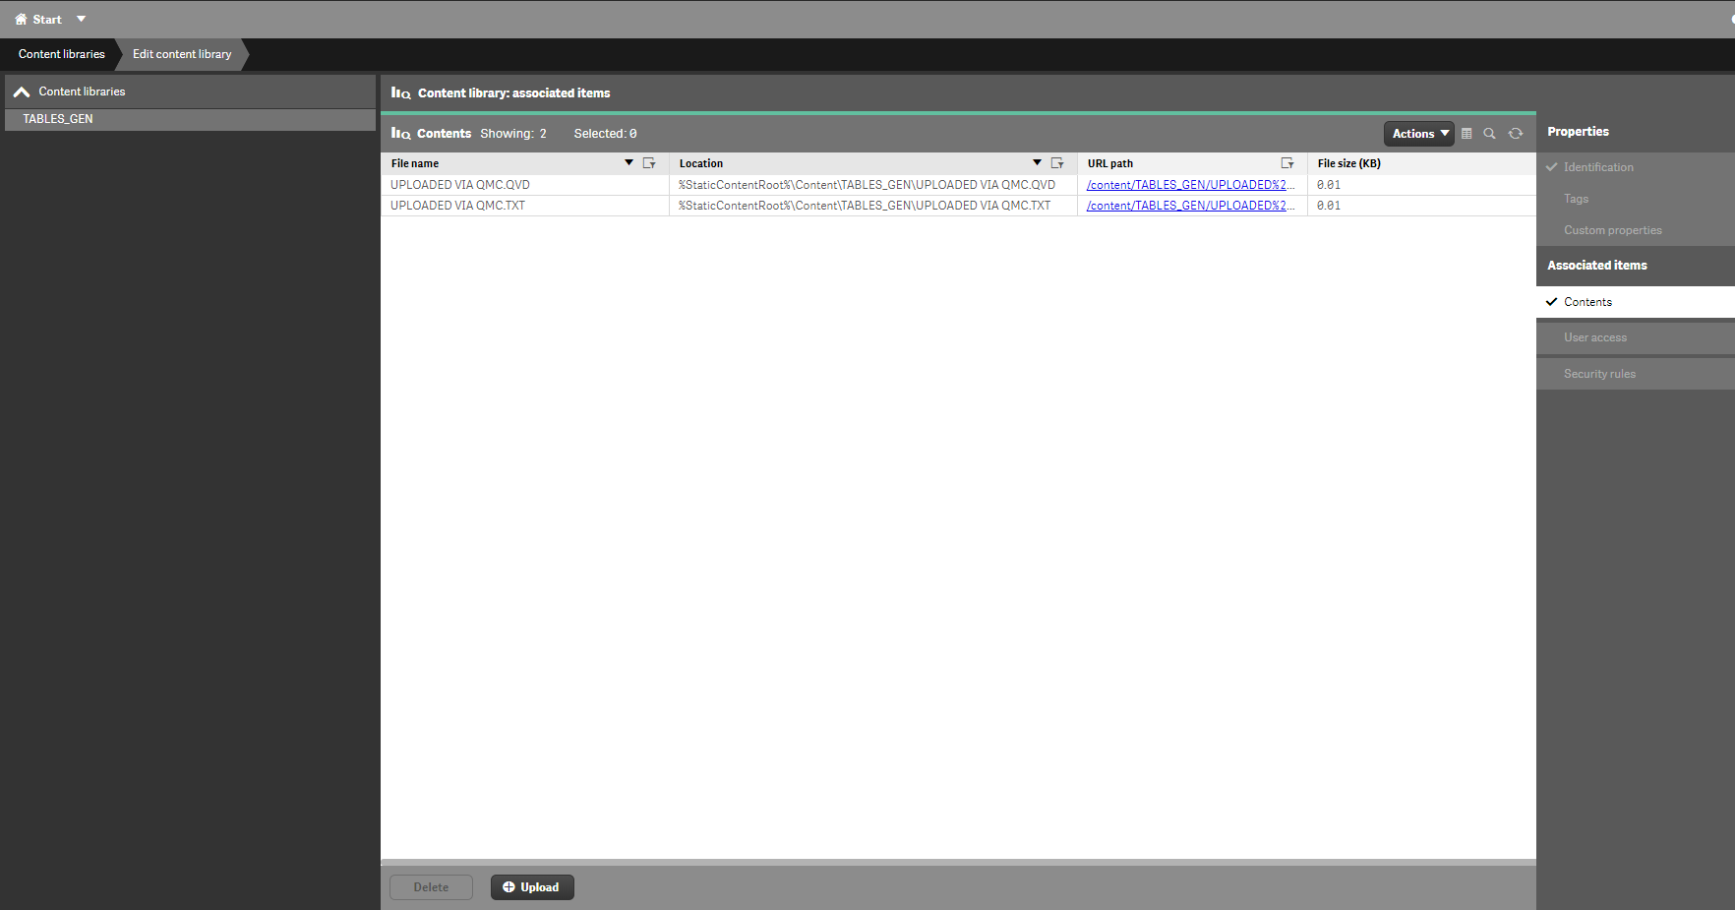Viewport: 1735px width, 910px height.
Task: Select Contents under Associated items
Action: (x=1636, y=302)
